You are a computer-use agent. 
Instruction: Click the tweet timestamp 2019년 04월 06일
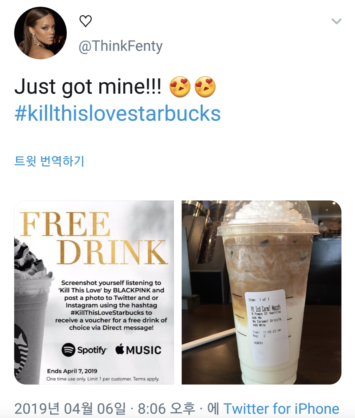(x=70, y=409)
